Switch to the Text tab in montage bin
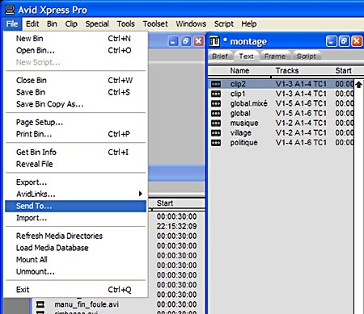The image size is (364, 314). 246,57
